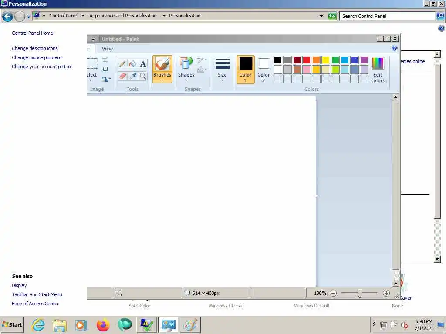446x334 pixels.
Task: Pick the red color swatch
Action: (307, 60)
